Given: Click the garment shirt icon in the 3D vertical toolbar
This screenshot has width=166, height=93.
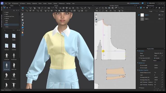Looking at the screenshot, I should pyautogui.click(x=23, y=20).
